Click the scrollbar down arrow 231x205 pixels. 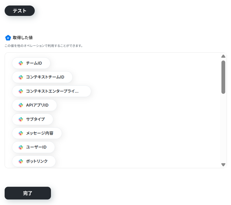click(223, 165)
